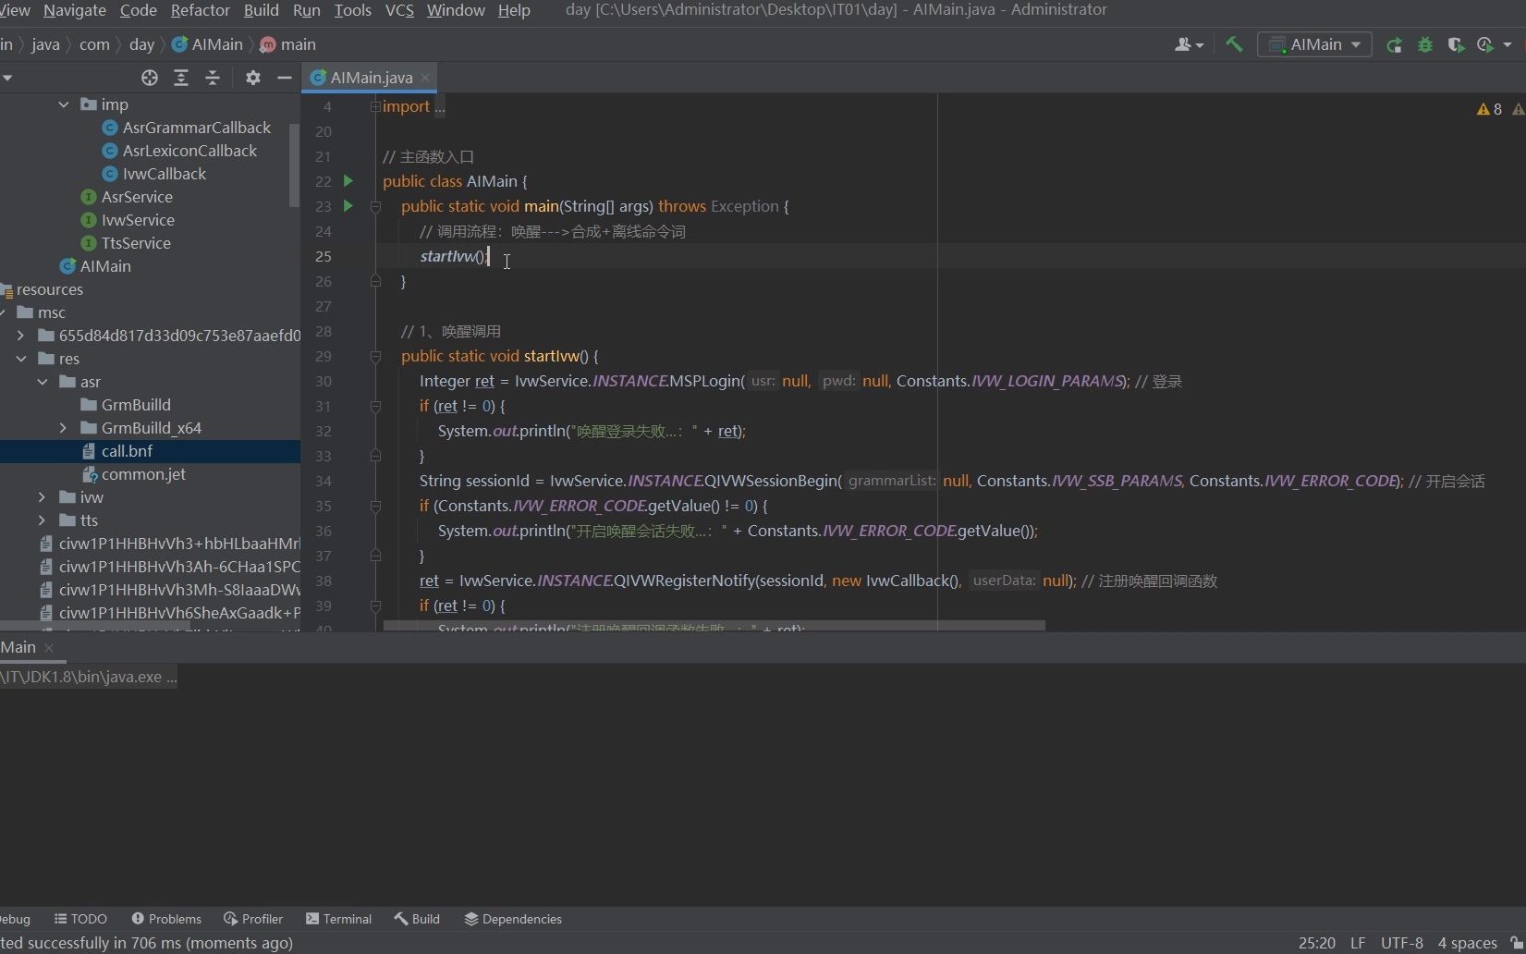
Task: Fold the startIvw method at line 29
Action: tap(376, 356)
